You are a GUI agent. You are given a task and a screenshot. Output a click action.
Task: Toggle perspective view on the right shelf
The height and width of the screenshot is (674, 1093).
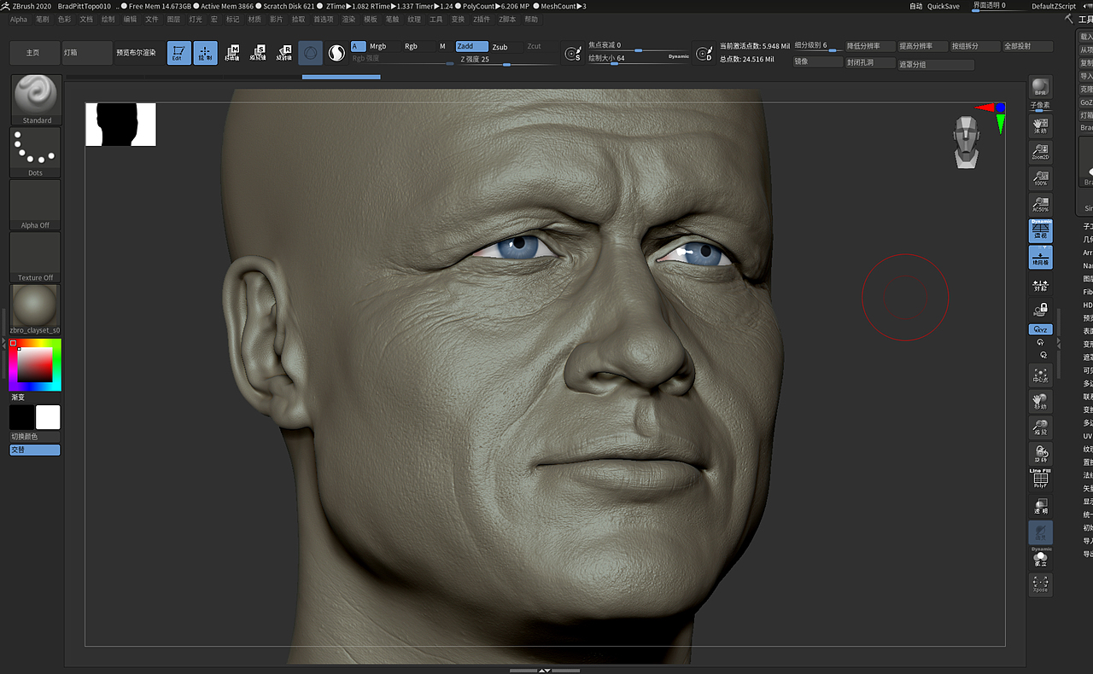tap(1039, 230)
